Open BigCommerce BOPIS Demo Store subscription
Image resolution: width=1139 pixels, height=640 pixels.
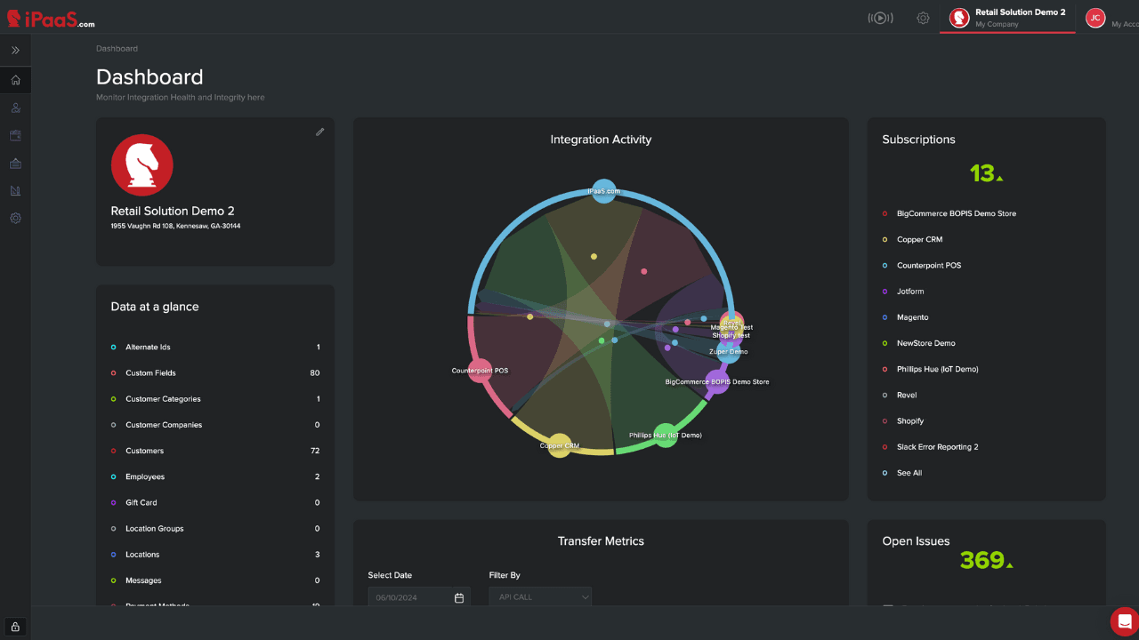[956, 213]
